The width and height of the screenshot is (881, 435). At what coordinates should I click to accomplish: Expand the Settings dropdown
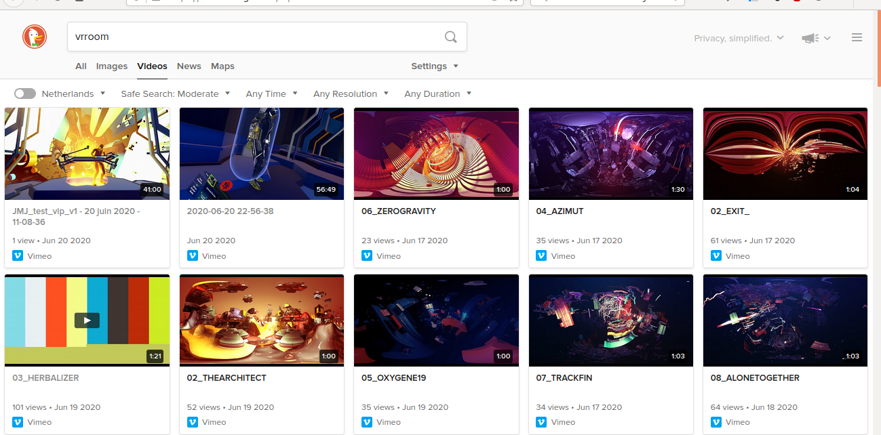point(435,66)
